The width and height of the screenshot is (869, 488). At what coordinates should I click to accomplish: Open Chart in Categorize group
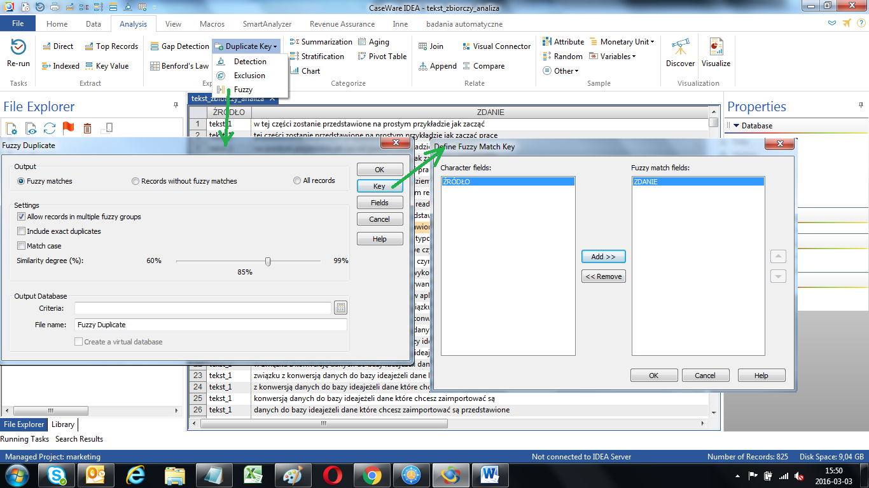(305, 71)
